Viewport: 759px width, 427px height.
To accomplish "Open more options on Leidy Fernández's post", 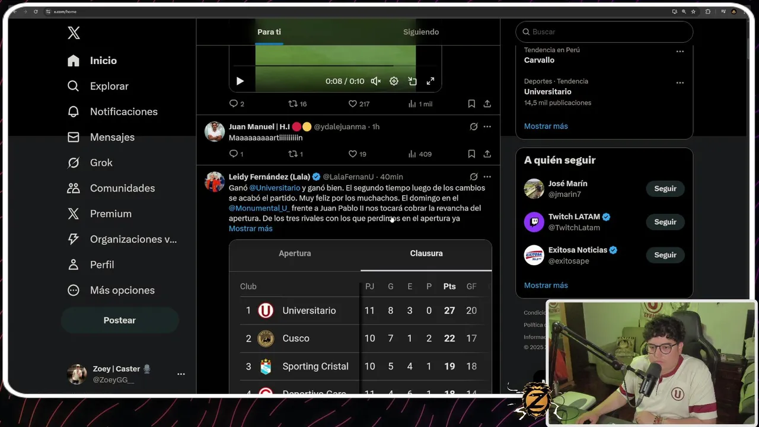I will coord(487,177).
